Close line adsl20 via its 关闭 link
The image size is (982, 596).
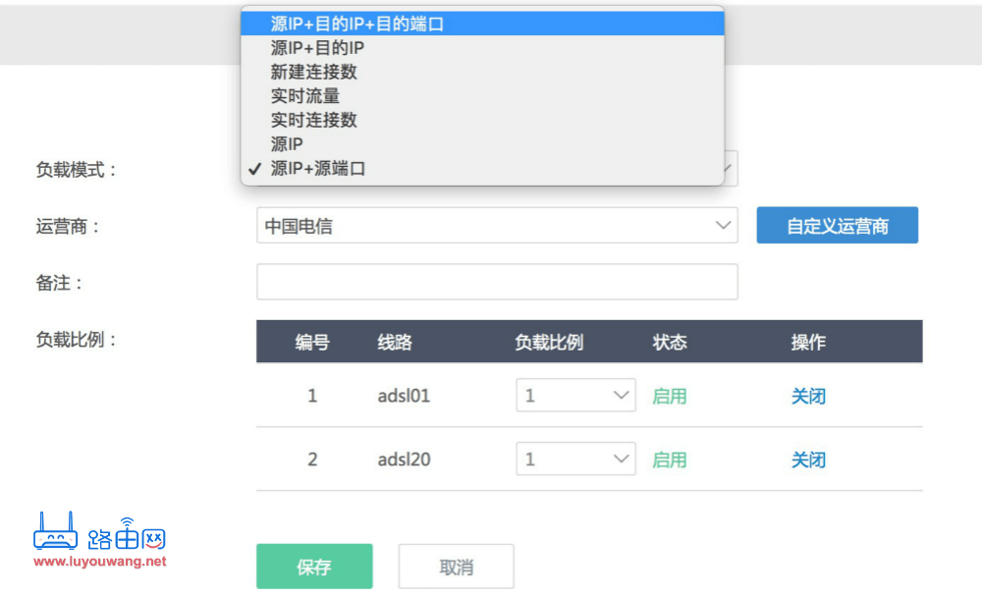808,459
